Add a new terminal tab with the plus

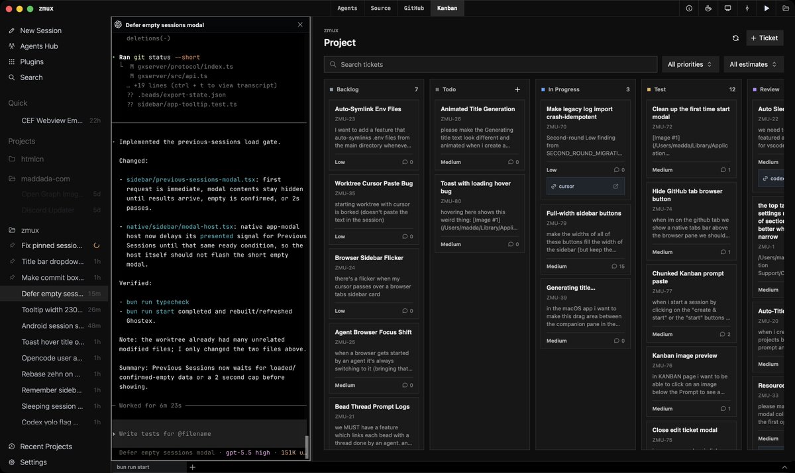click(193, 467)
